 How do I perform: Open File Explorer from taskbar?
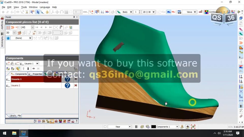click(14, 133)
